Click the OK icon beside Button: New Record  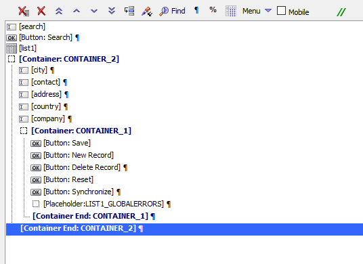coord(36,156)
